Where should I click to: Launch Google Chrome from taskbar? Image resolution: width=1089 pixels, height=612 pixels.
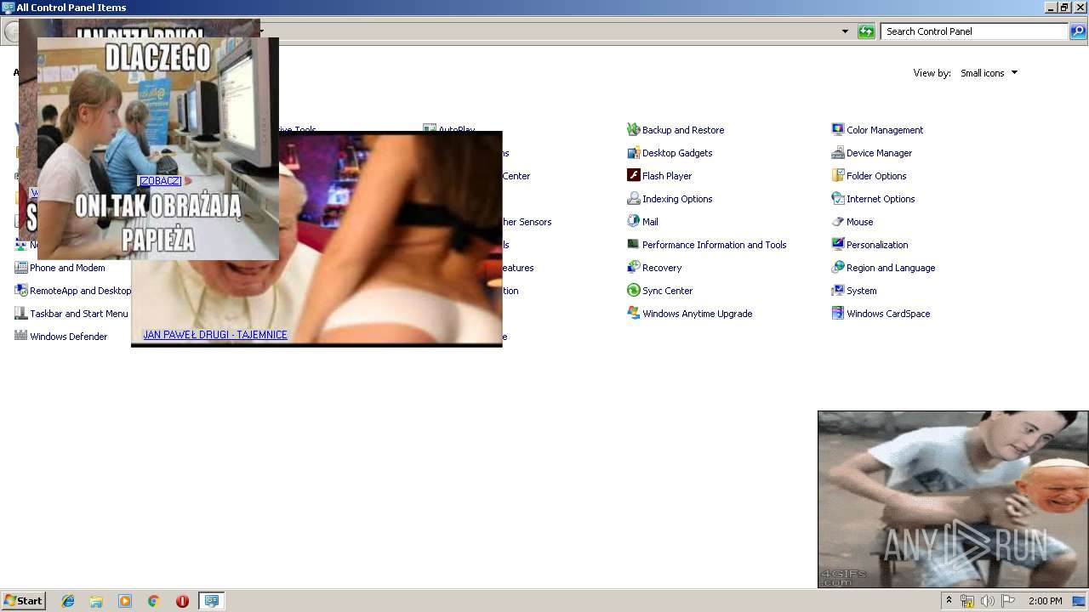pyautogui.click(x=153, y=601)
